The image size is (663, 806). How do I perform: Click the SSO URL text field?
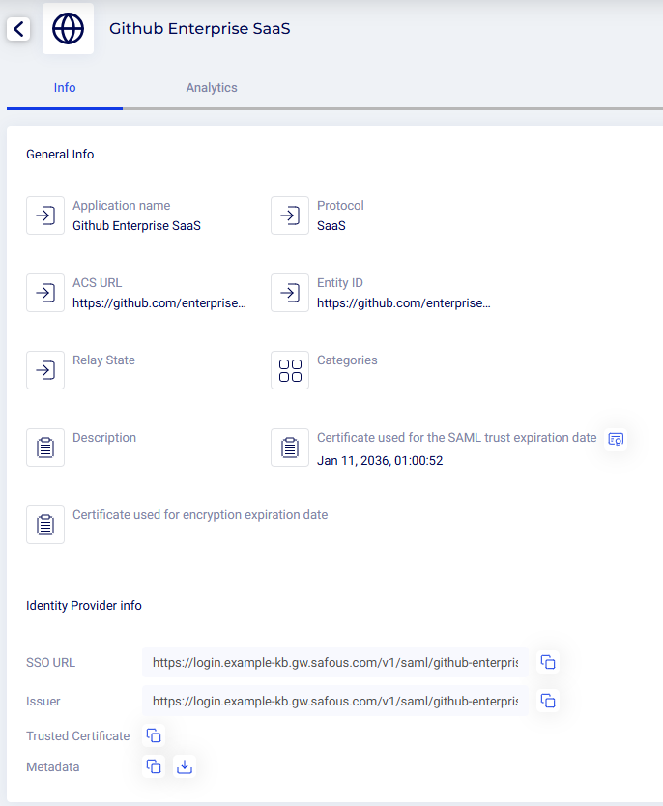click(334, 662)
